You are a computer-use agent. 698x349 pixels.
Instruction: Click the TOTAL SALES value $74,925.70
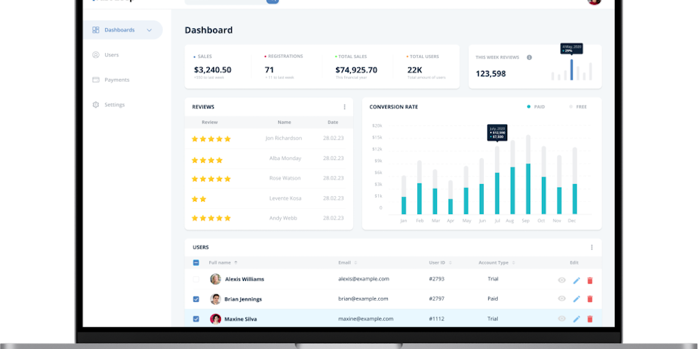pos(356,70)
